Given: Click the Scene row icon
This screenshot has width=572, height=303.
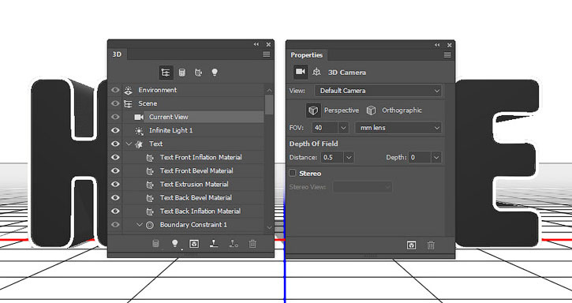Looking at the screenshot, I should pos(128,104).
